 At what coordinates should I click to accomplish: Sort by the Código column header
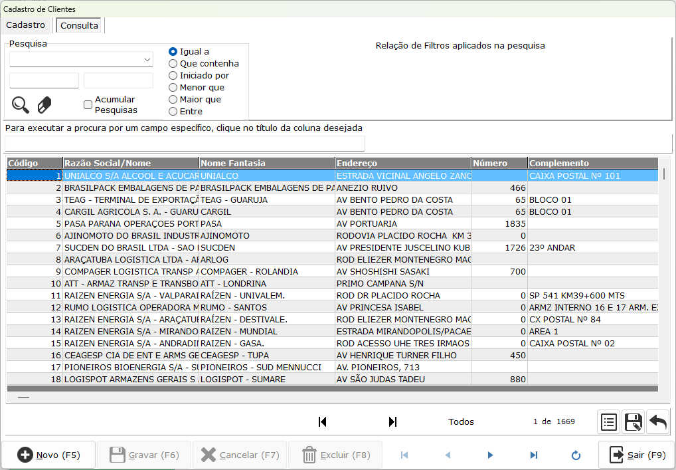tap(35, 163)
